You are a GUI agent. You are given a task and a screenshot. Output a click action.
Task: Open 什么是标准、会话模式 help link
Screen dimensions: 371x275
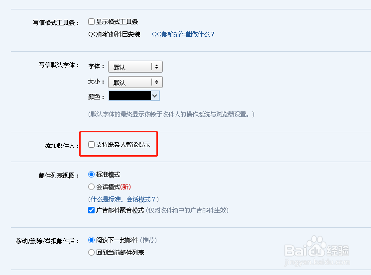pos(124,199)
